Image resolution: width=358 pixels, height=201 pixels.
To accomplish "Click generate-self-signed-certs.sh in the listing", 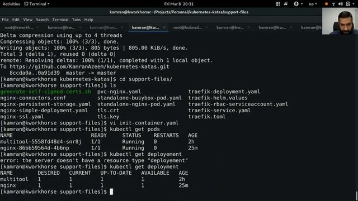I will point(45,92).
